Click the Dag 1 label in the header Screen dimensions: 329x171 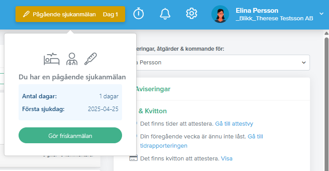click(111, 15)
